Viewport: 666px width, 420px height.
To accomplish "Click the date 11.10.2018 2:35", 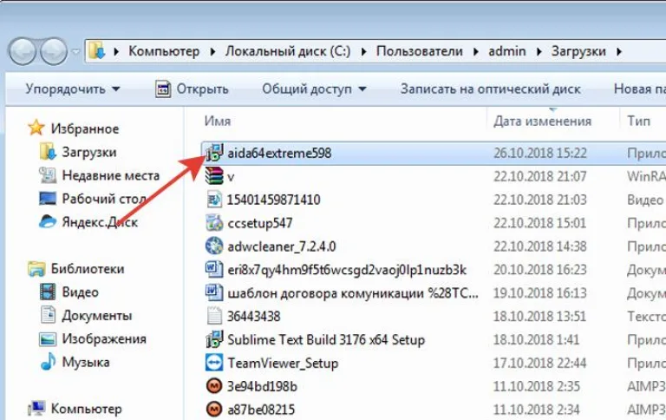I will tap(537, 386).
